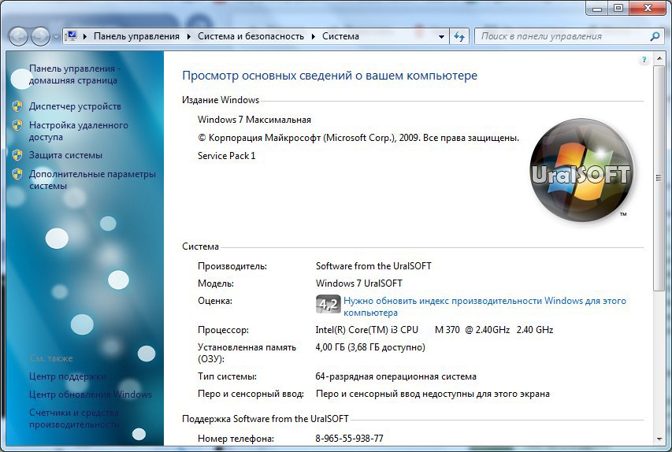Click scrollbar down arrow
Screen dimensions: 672x452
659,439
